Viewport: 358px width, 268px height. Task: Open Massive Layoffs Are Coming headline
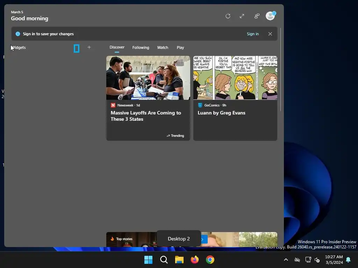pos(146,116)
